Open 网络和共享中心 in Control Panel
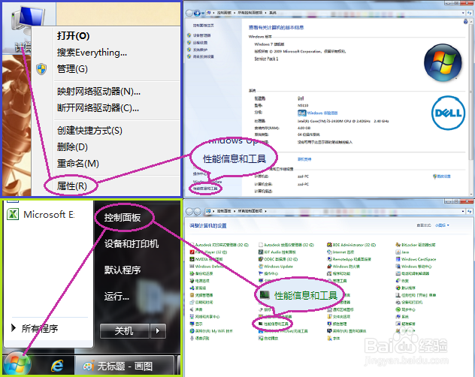 (204, 317)
